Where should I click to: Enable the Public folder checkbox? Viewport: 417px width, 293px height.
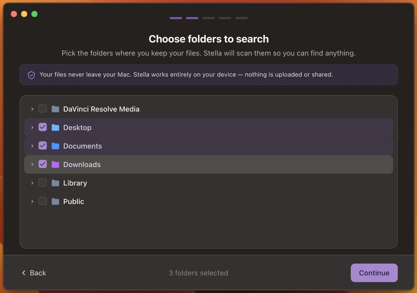click(42, 201)
